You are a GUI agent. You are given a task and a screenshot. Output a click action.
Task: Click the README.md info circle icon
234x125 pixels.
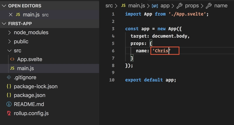click(x=9, y=104)
